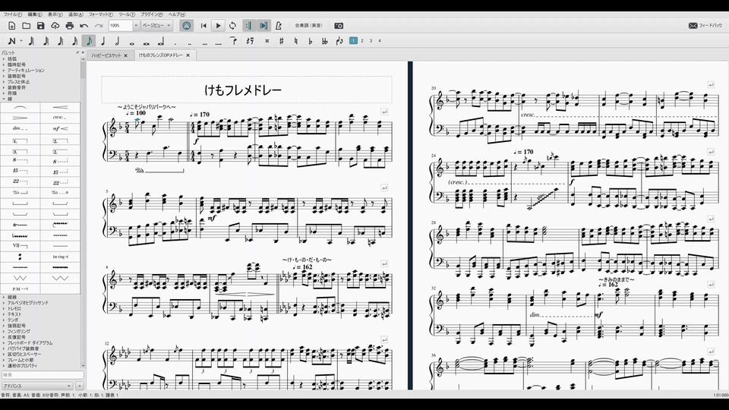The width and height of the screenshot is (729, 410).
Task: Select the first volta 1. palette item
Action: [x=20, y=140]
